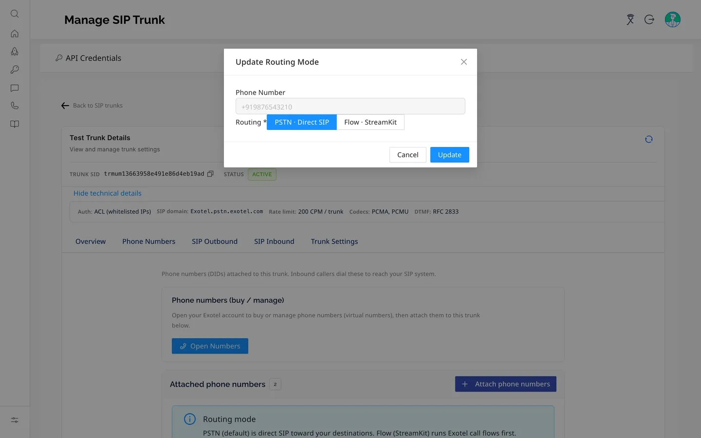Open documentation via sidebar book icon

(x=15, y=124)
